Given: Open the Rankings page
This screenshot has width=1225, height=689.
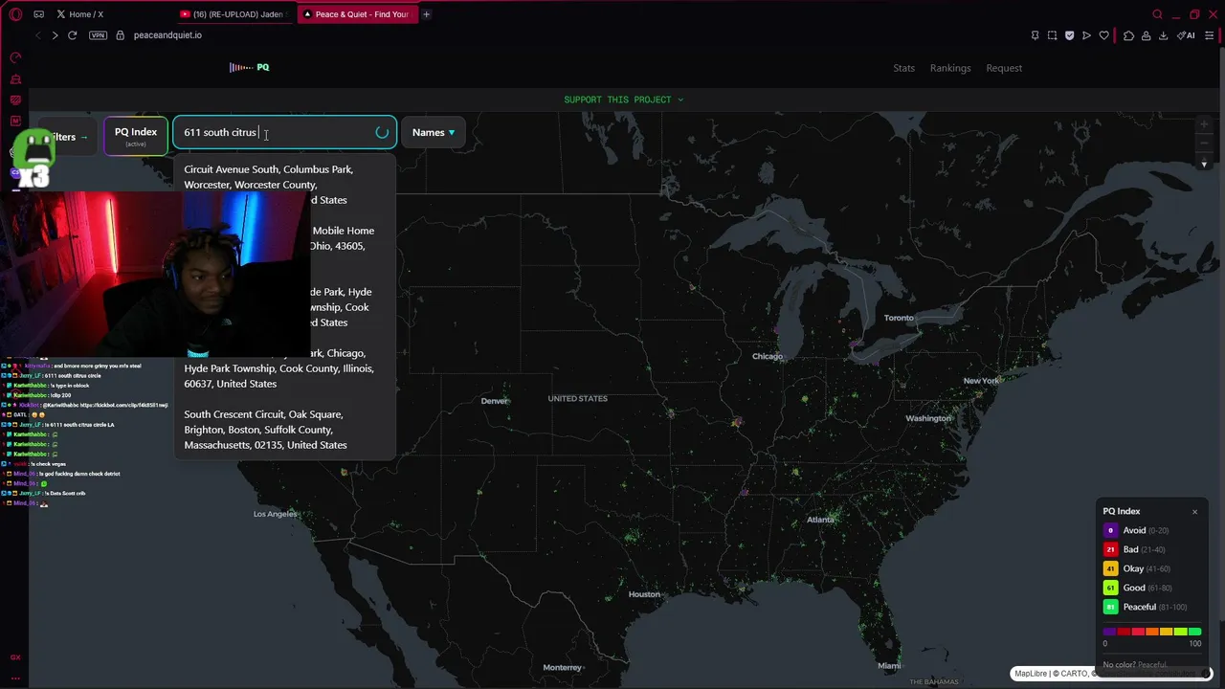Looking at the screenshot, I should coord(950,68).
